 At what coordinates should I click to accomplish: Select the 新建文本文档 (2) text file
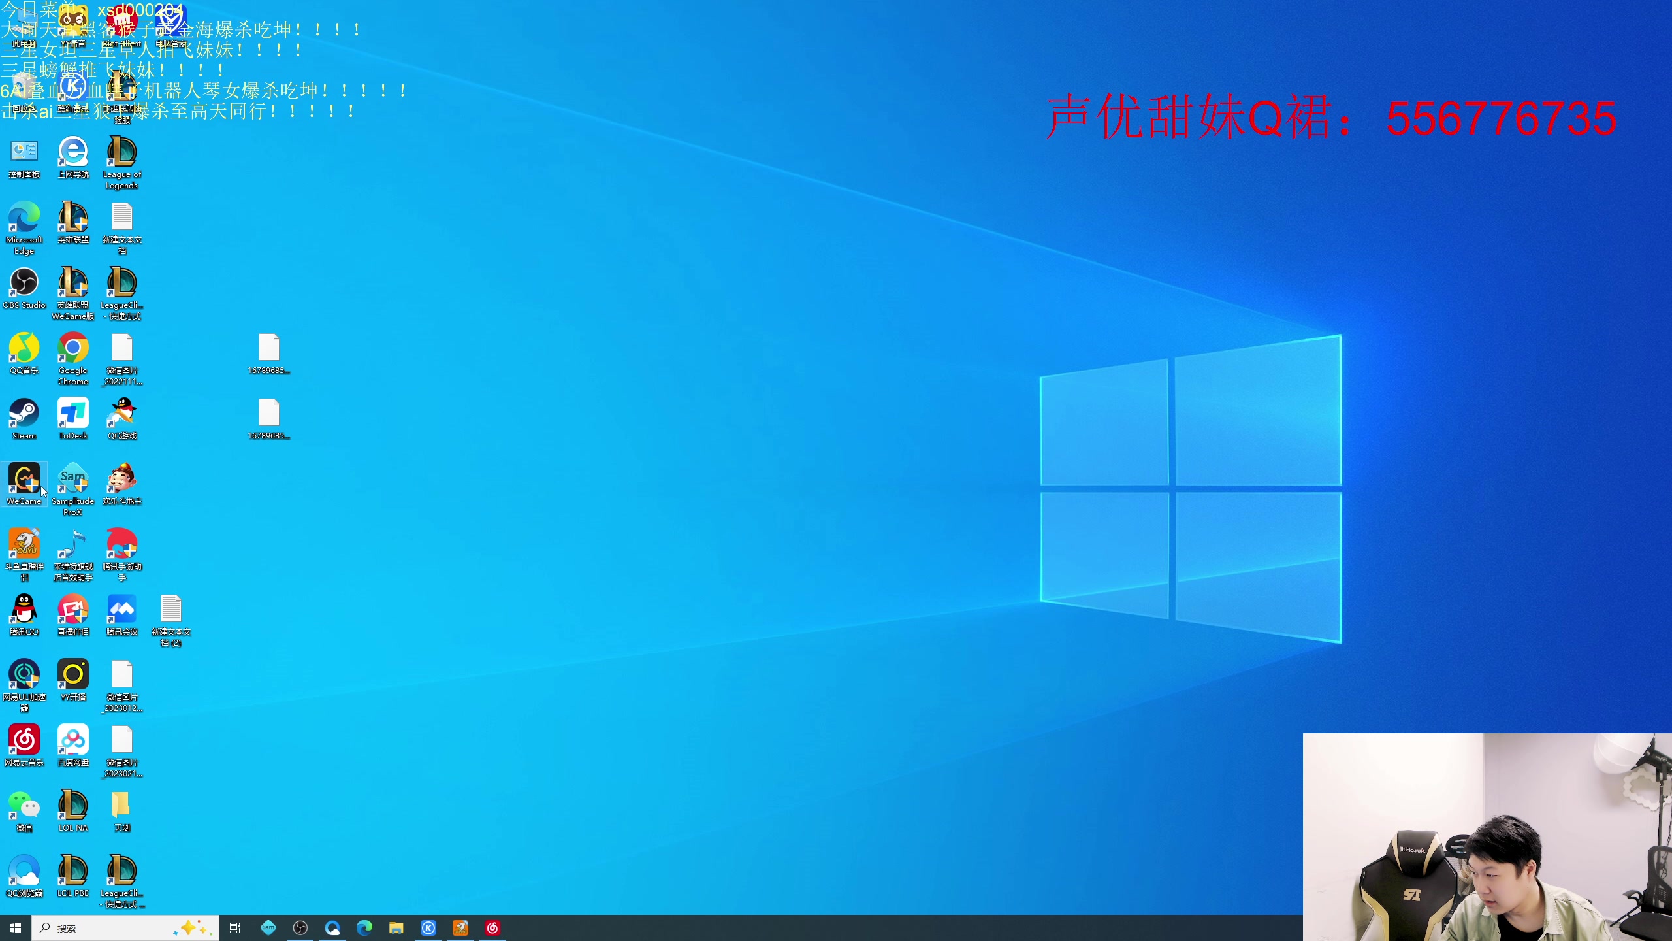coord(171,610)
